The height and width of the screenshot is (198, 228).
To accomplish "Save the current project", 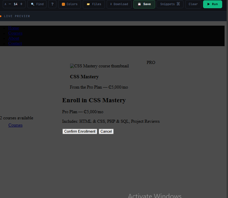I will click(144, 4).
